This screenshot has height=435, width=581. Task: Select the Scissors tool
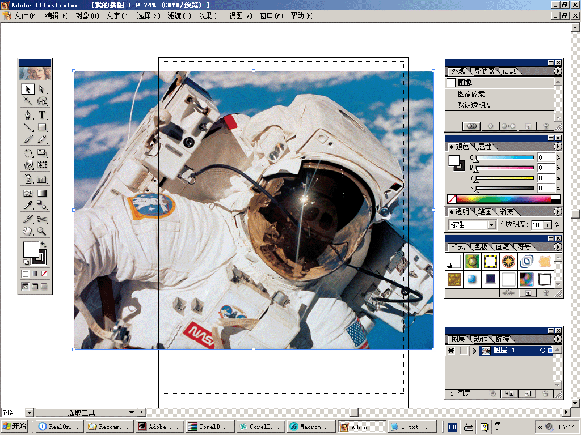coord(42,219)
